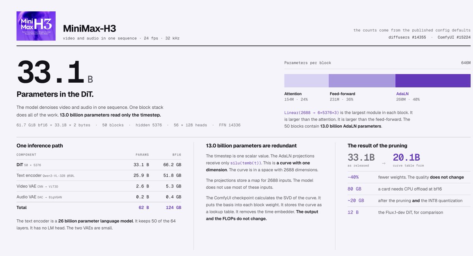Click the Total row label
This screenshot has width=473, height=256.
pyautogui.click(x=22, y=208)
